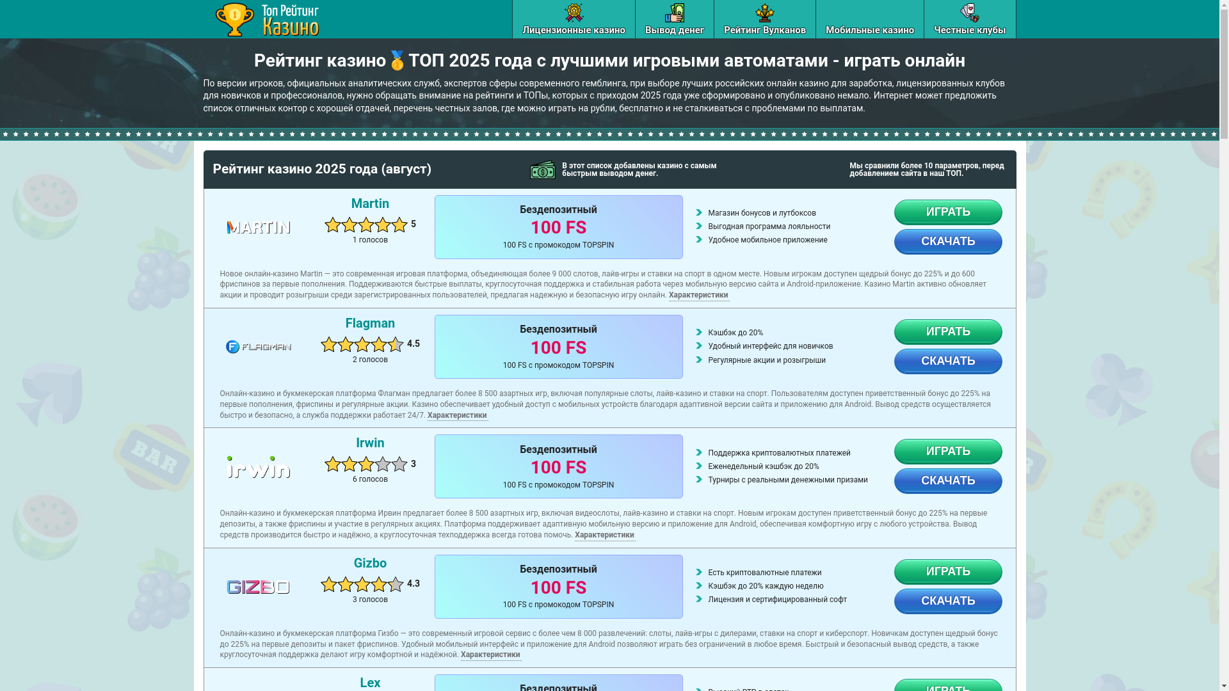Viewport: 1229px width, 691px height.
Task: Click the crown icon above Рейтинг Вулканов
Action: point(764,13)
